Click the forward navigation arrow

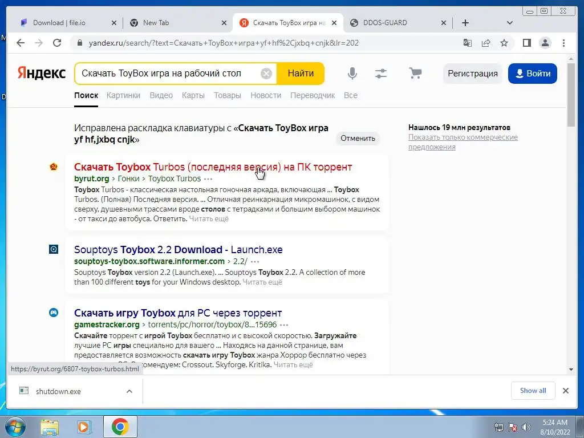click(x=39, y=43)
